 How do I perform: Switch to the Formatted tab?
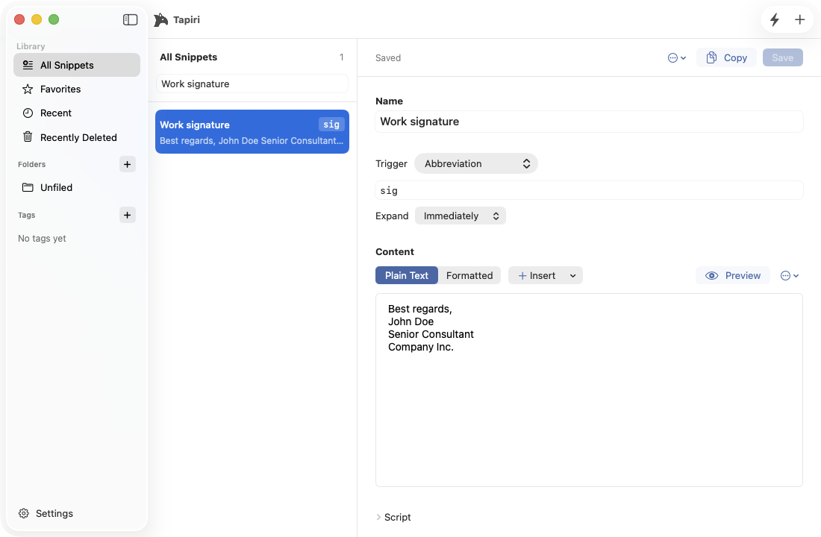(x=469, y=275)
